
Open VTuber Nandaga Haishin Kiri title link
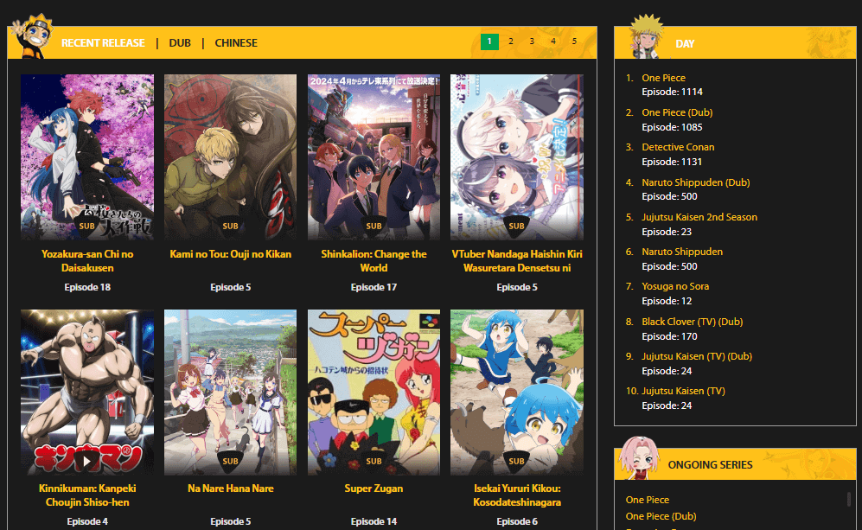(517, 261)
